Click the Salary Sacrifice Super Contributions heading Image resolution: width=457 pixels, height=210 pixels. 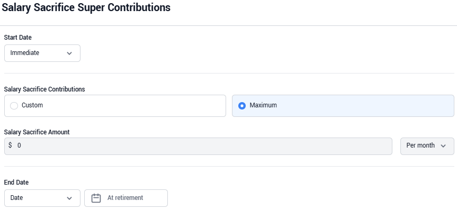(86, 7)
